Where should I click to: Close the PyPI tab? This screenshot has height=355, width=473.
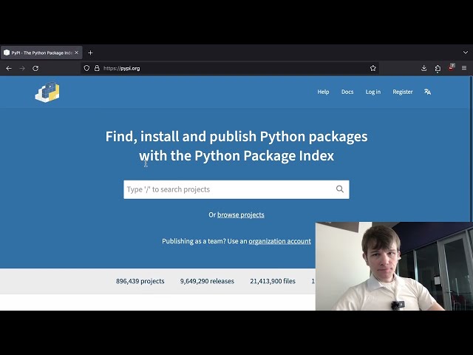tap(77, 53)
